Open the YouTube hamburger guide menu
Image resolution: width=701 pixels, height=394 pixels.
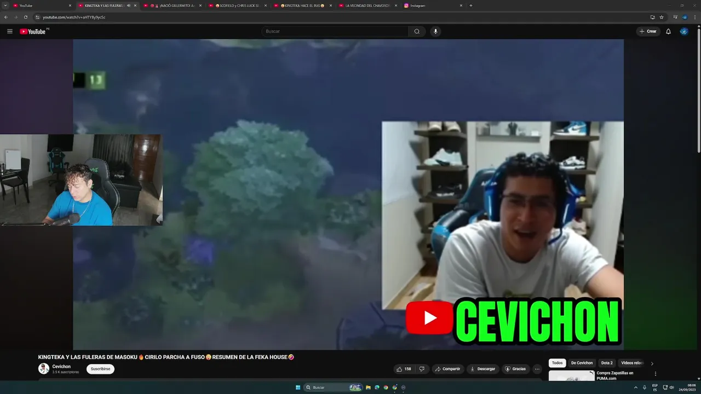click(x=10, y=31)
